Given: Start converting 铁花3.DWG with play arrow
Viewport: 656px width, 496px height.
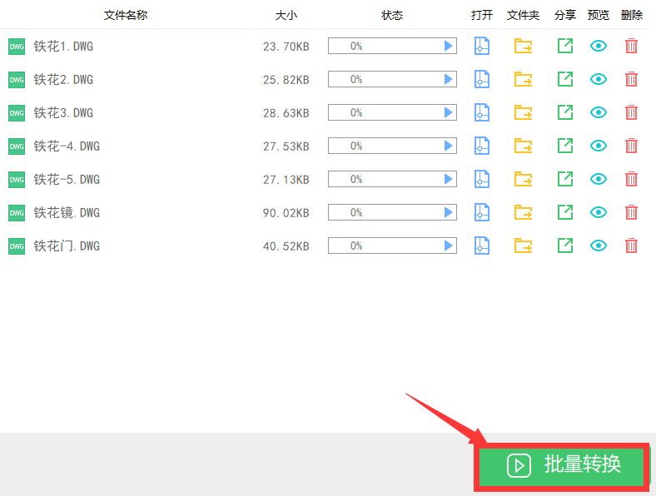Looking at the screenshot, I should (448, 112).
